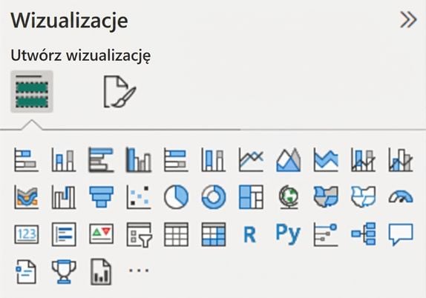This screenshot has height=298, width=426.
Task: Open more visuals via three dots
Action: click(x=139, y=271)
